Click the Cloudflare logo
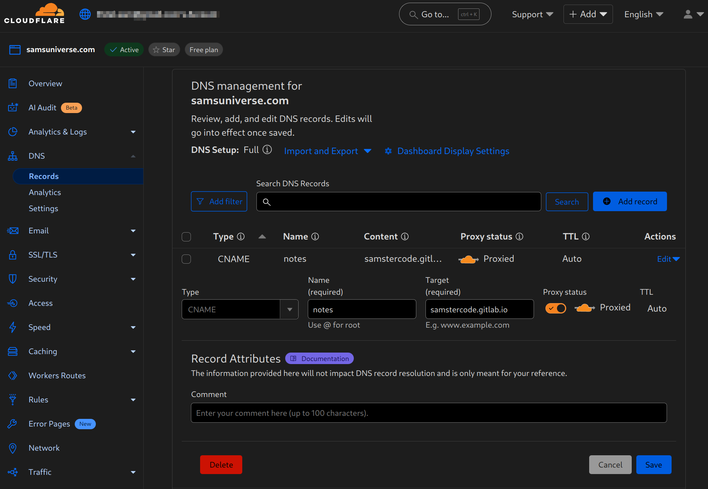 (x=34, y=14)
